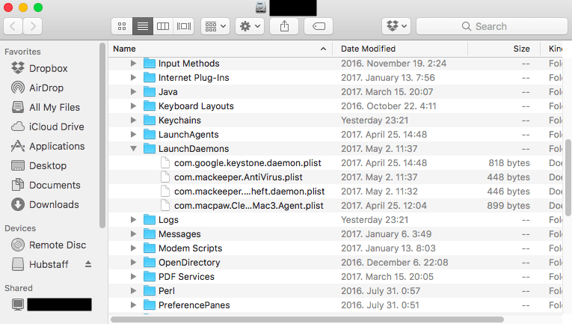Go back with the back arrow

pyautogui.click(x=13, y=26)
